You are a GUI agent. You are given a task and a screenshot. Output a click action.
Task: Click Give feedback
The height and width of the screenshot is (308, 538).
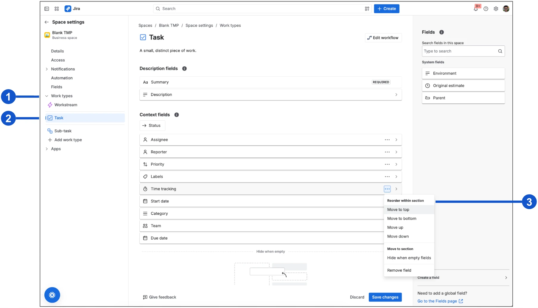[160, 297]
